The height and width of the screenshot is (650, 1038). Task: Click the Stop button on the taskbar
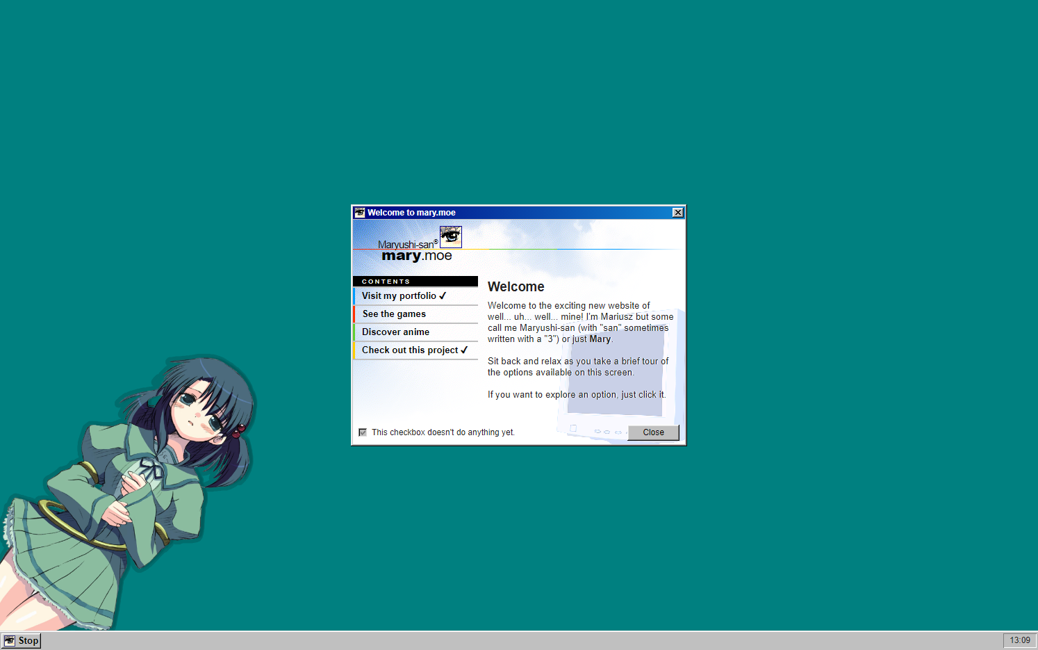(22, 641)
